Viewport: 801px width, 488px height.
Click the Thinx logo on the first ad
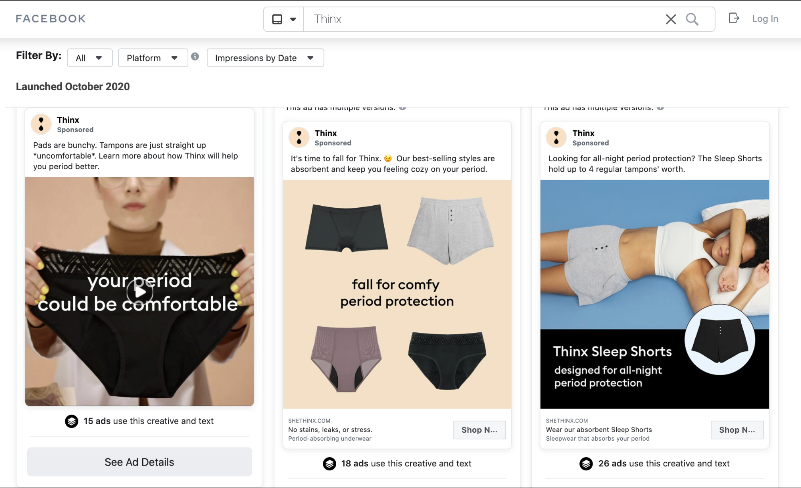coord(41,124)
